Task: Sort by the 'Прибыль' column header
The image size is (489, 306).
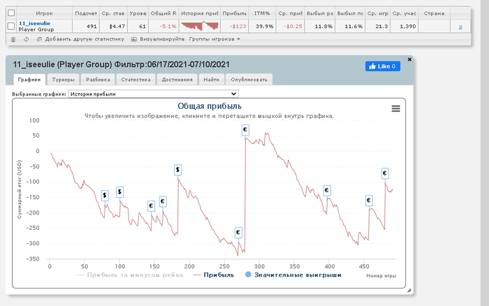Action: tap(235, 13)
